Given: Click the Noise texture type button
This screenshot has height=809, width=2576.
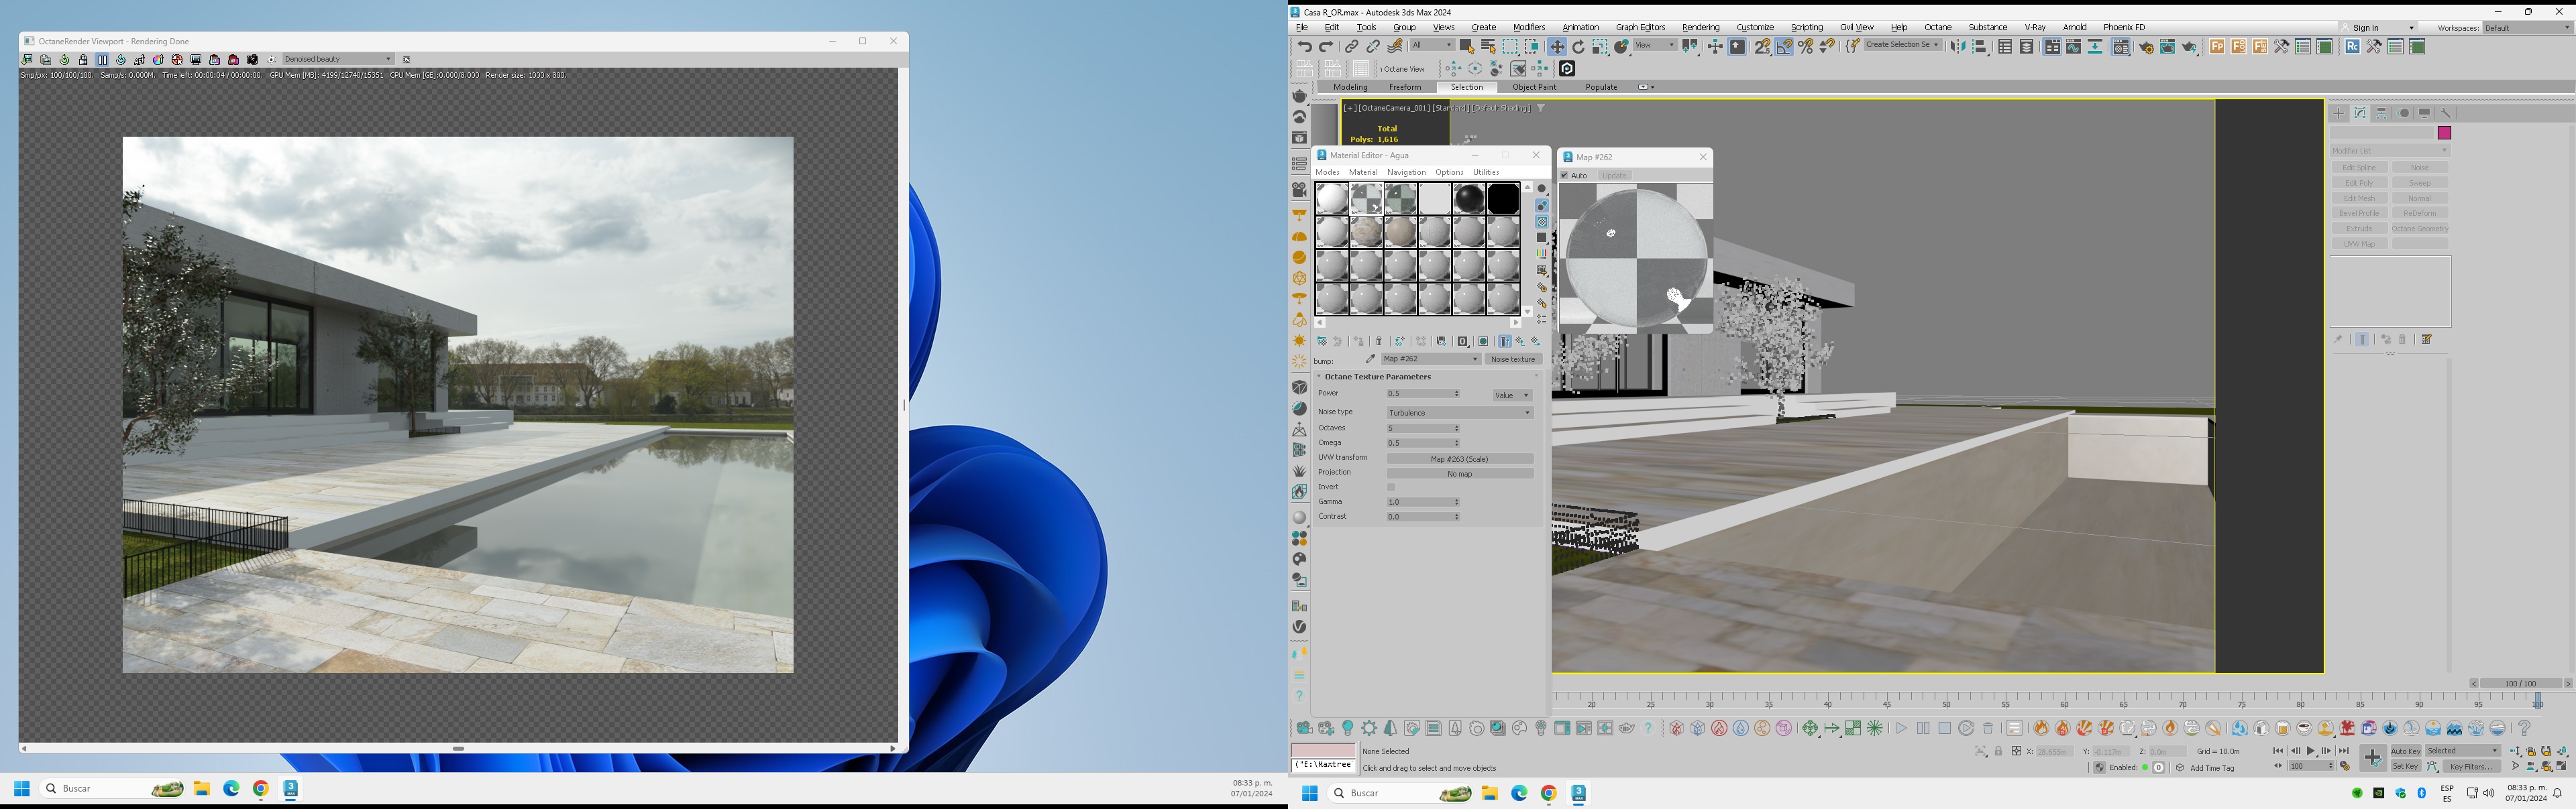Looking at the screenshot, I should click(x=1512, y=359).
